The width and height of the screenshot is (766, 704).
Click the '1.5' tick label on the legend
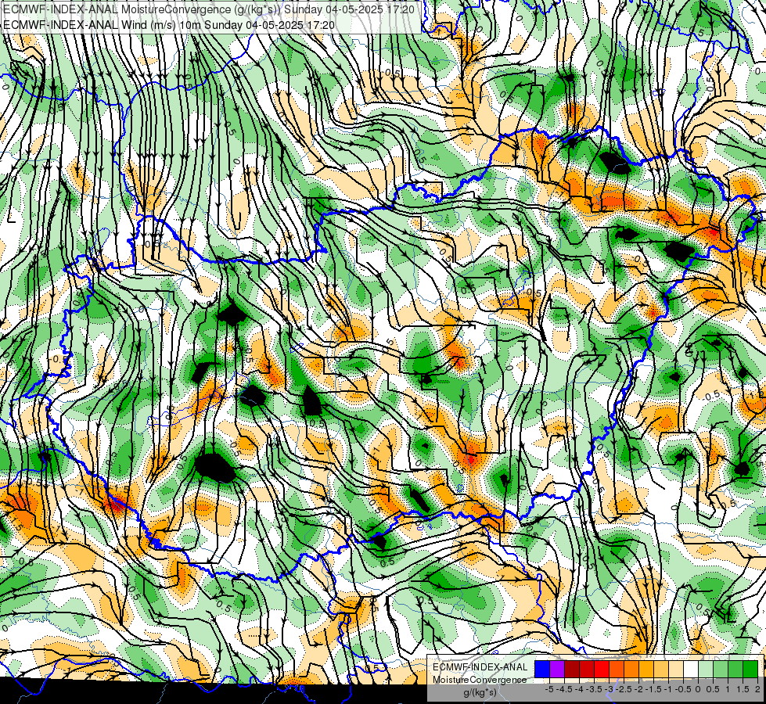tap(743, 689)
